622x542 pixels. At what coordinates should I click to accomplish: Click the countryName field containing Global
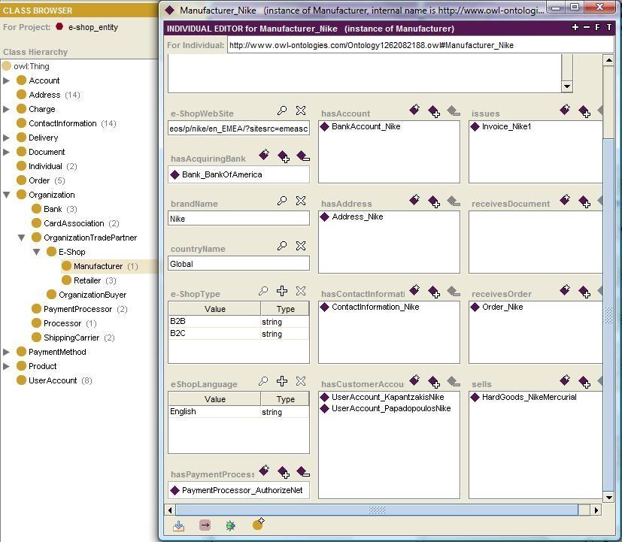[x=239, y=264]
